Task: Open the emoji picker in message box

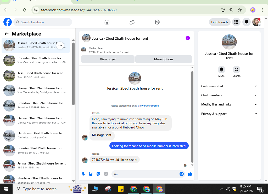Action: 182,174
